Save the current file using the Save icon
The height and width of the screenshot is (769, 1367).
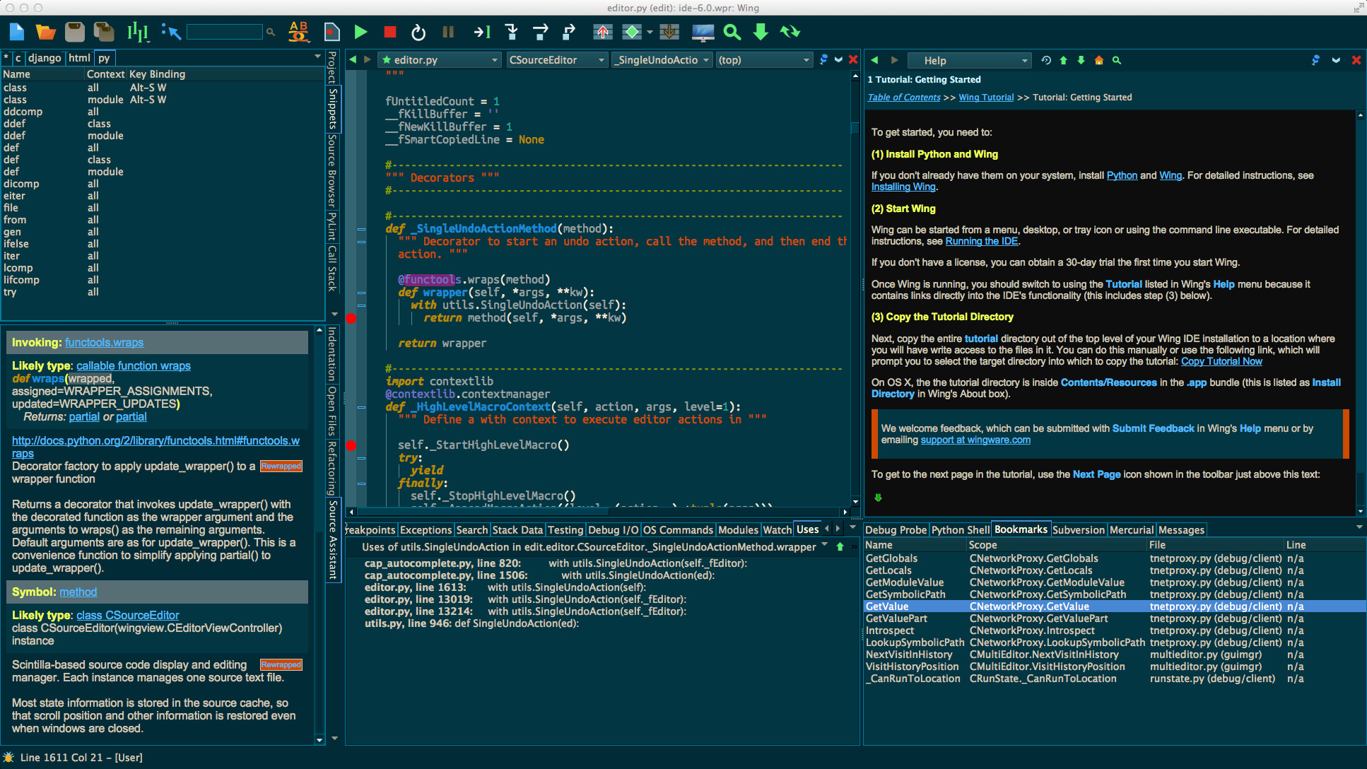tap(74, 32)
